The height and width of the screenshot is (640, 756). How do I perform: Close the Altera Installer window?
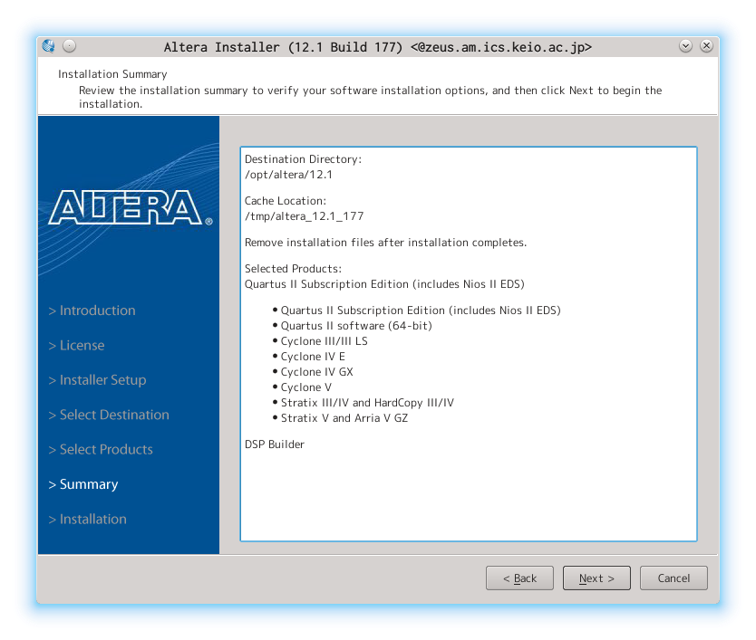point(706,46)
